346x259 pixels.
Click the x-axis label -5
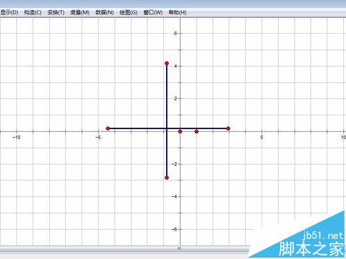(x=98, y=137)
